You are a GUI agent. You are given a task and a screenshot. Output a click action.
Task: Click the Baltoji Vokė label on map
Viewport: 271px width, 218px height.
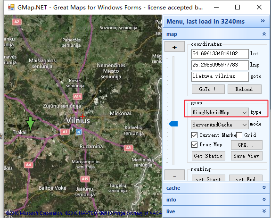pos(52,188)
